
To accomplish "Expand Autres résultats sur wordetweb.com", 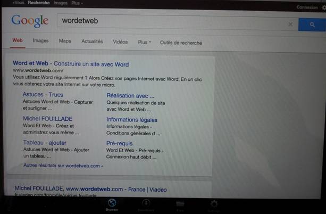I will [63, 166].
